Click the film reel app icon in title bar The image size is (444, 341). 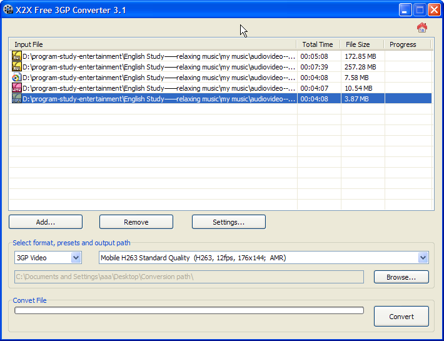pyautogui.click(x=8, y=10)
